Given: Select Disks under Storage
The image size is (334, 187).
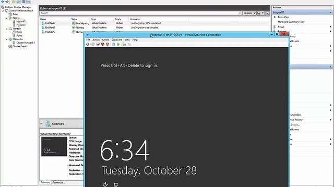Looking at the screenshot, I should pos(19,32).
